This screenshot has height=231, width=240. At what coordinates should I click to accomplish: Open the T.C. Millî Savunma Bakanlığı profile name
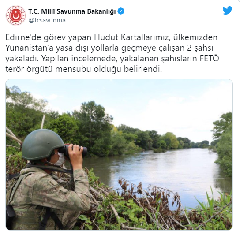point(72,11)
